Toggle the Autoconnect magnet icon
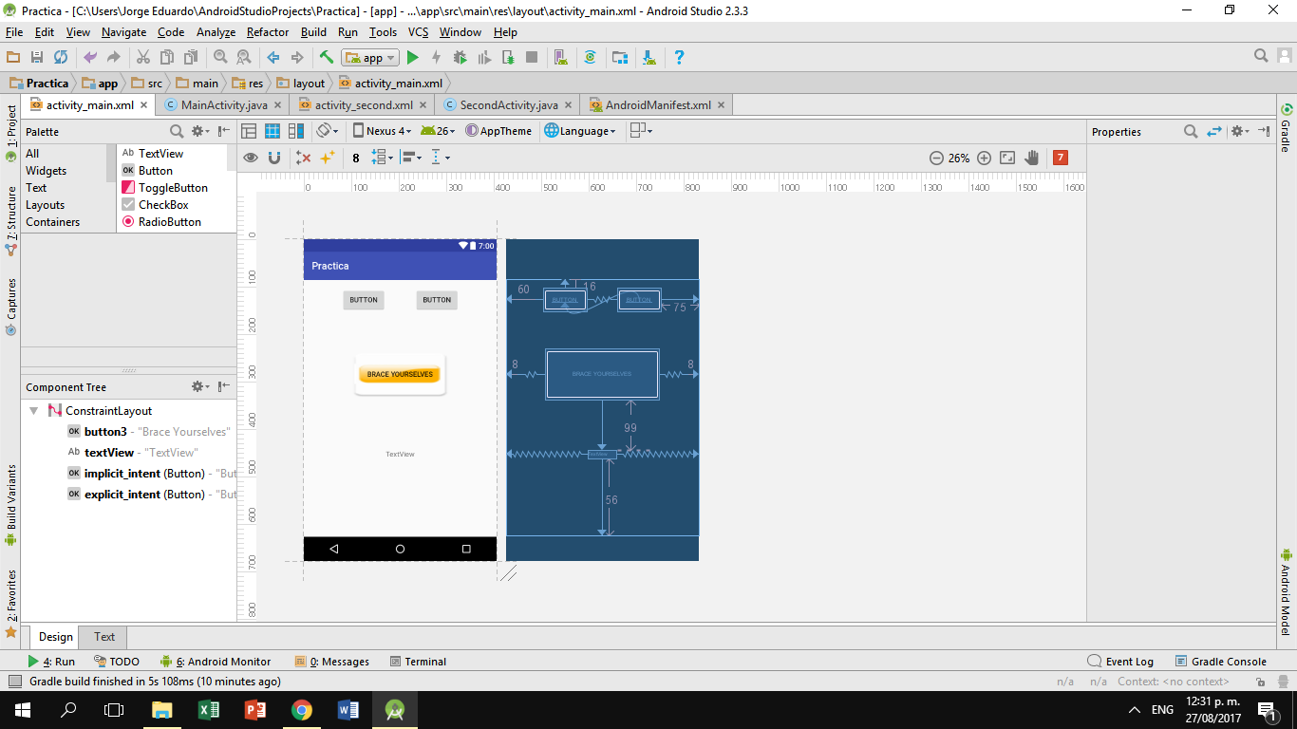Viewport: 1297px width, 729px height. (x=274, y=158)
